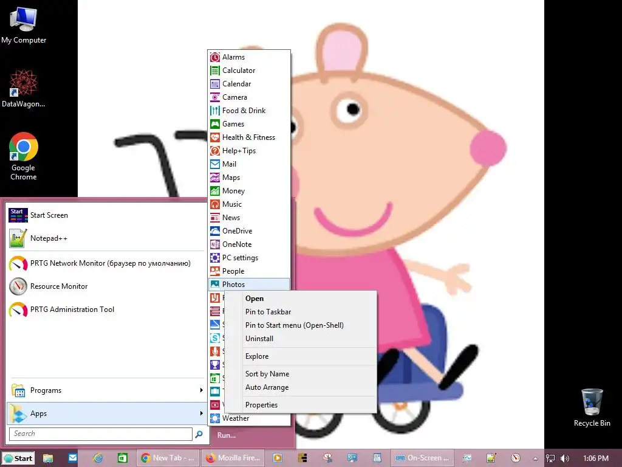Viewport: 622px width, 467px height.
Task: Expand the Programs submenu
Action: [106, 390]
